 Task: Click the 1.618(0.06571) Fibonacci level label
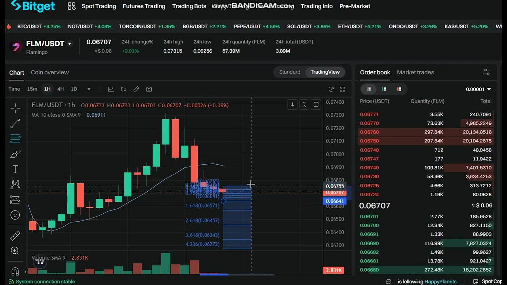click(x=202, y=206)
